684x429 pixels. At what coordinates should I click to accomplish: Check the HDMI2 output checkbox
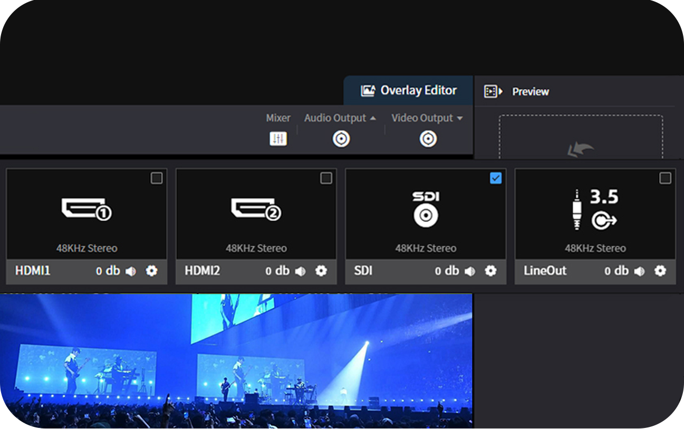[x=326, y=178]
